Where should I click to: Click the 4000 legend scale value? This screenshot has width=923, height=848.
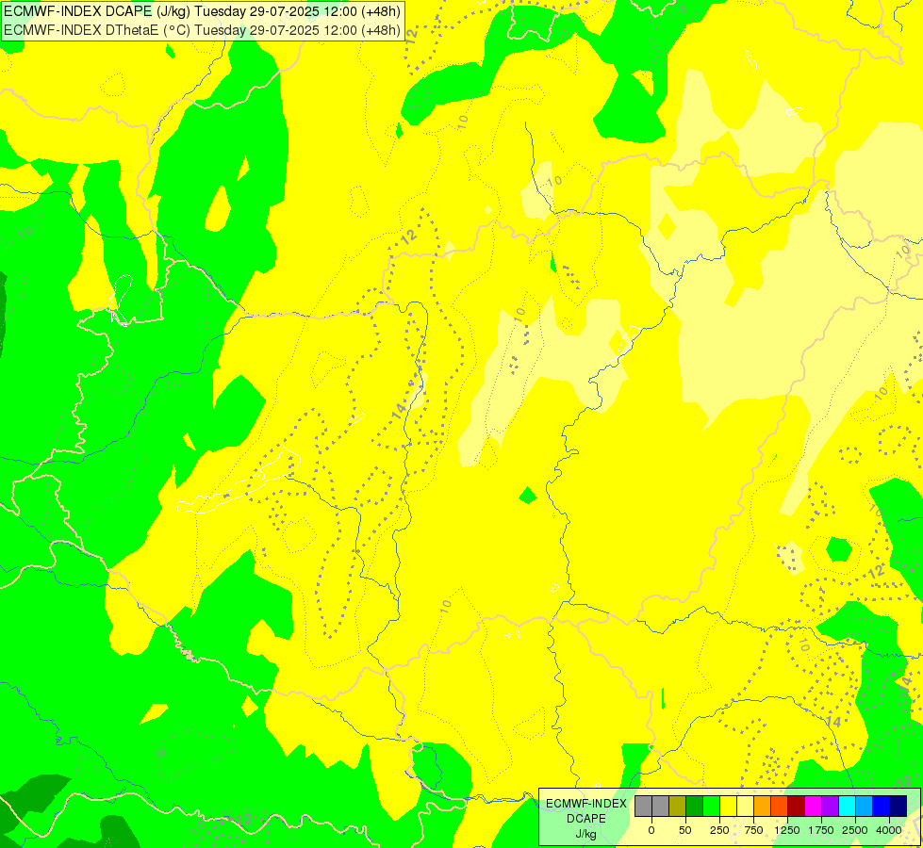point(889,830)
